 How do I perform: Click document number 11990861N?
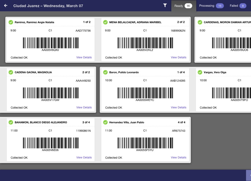(83, 131)
